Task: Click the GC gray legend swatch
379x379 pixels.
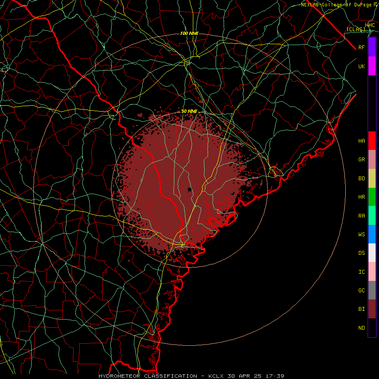Action: click(x=372, y=290)
